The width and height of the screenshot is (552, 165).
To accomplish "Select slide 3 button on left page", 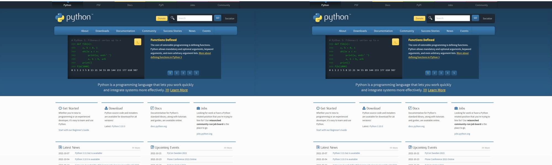I will (183, 73).
